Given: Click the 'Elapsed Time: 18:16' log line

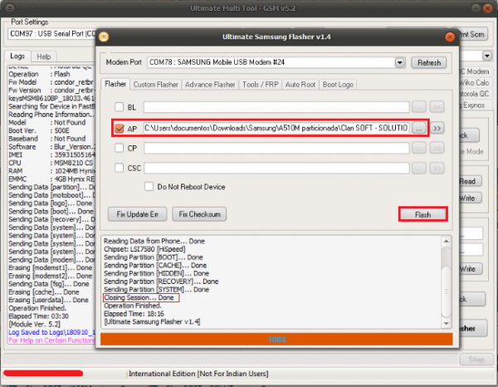Looking at the screenshot, I should (134, 314).
